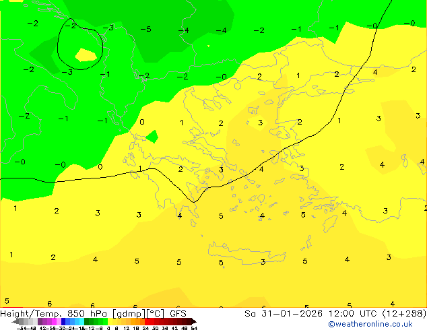427x330 pixels.
Task: Select the dark blue swatch on the color scale
Action: coord(63,322)
